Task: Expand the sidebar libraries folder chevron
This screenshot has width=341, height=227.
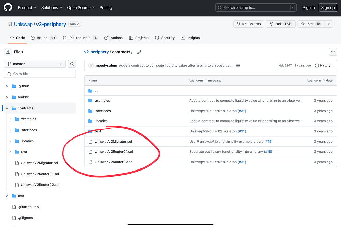Action: pyautogui.click(x=10, y=141)
